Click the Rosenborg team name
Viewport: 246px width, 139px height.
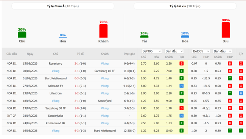click(56, 63)
